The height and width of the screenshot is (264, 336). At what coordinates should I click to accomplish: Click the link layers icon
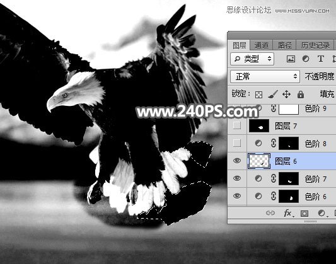pos(270,213)
